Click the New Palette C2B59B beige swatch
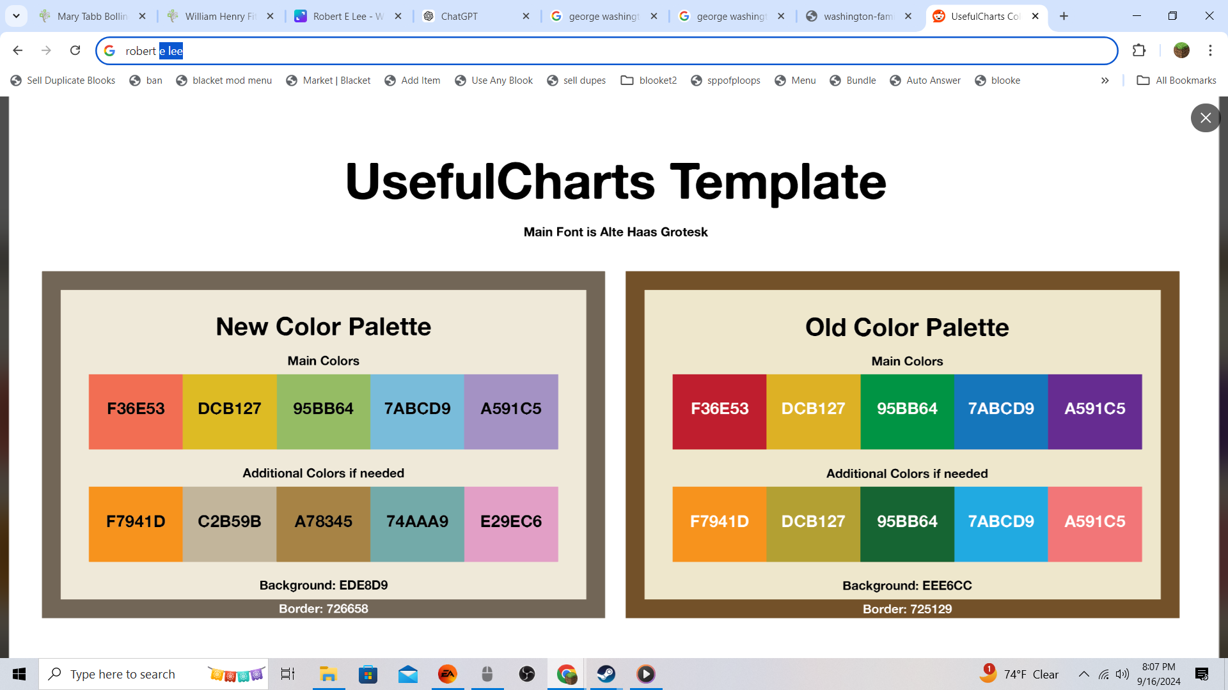Image resolution: width=1228 pixels, height=690 pixels. [x=230, y=524]
